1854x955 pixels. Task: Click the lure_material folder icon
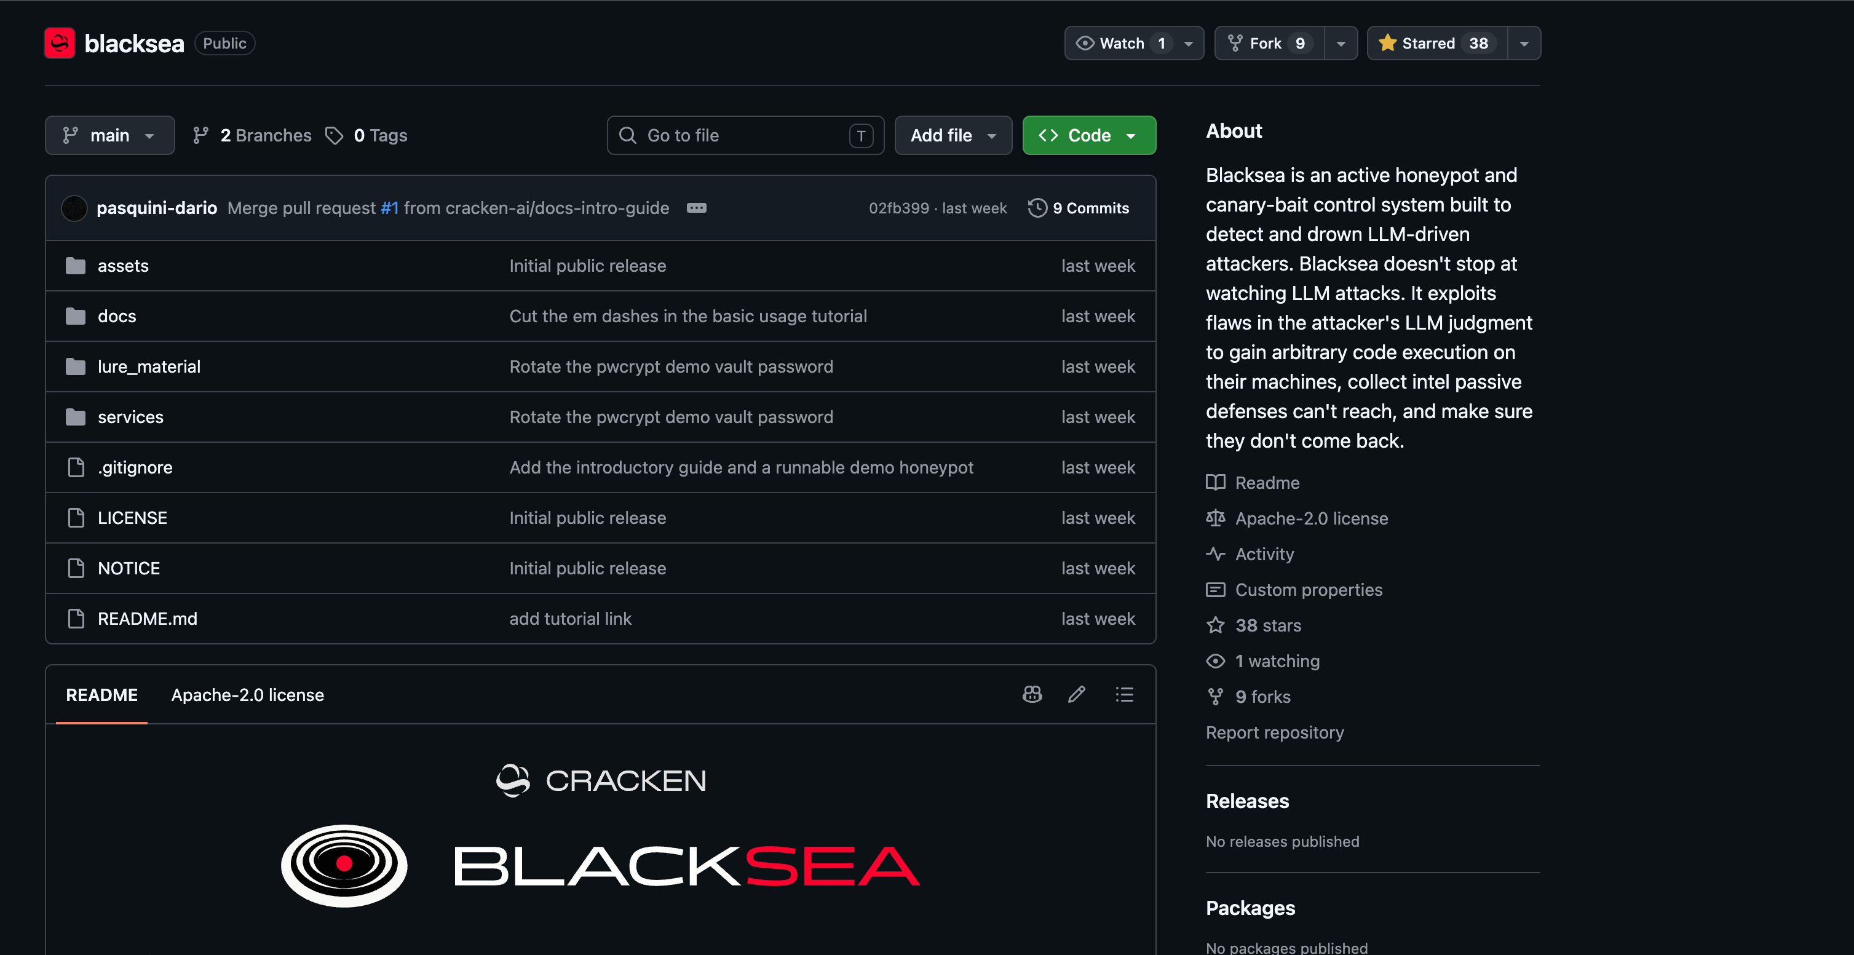pyautogui.click(x=76, y=367)
